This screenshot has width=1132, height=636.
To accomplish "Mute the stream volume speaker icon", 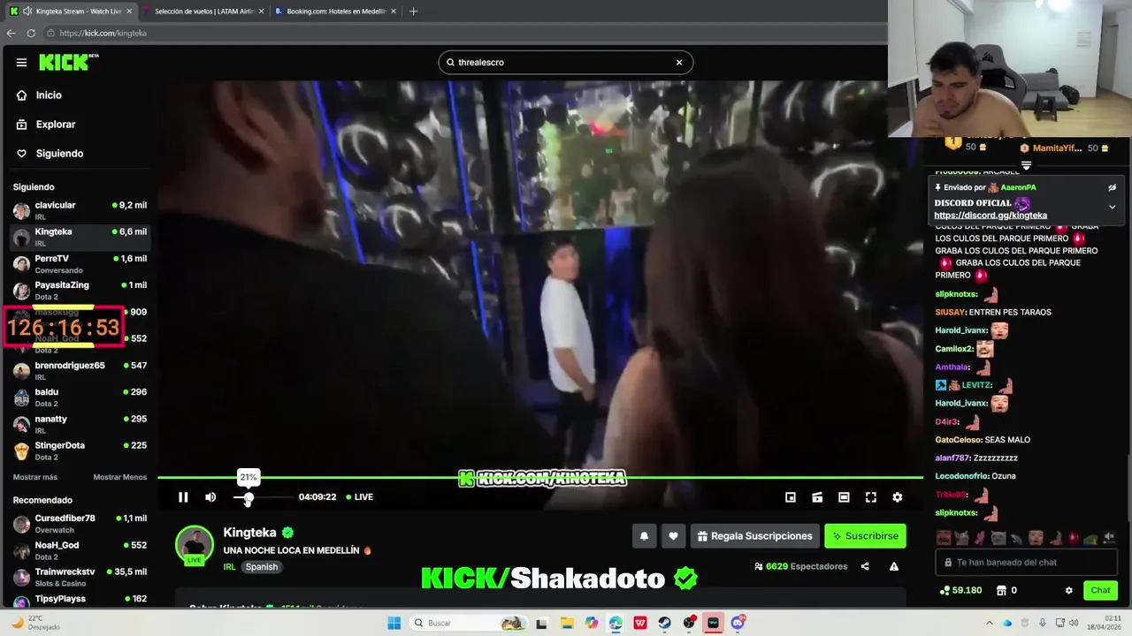I will [x=210, y=497].
